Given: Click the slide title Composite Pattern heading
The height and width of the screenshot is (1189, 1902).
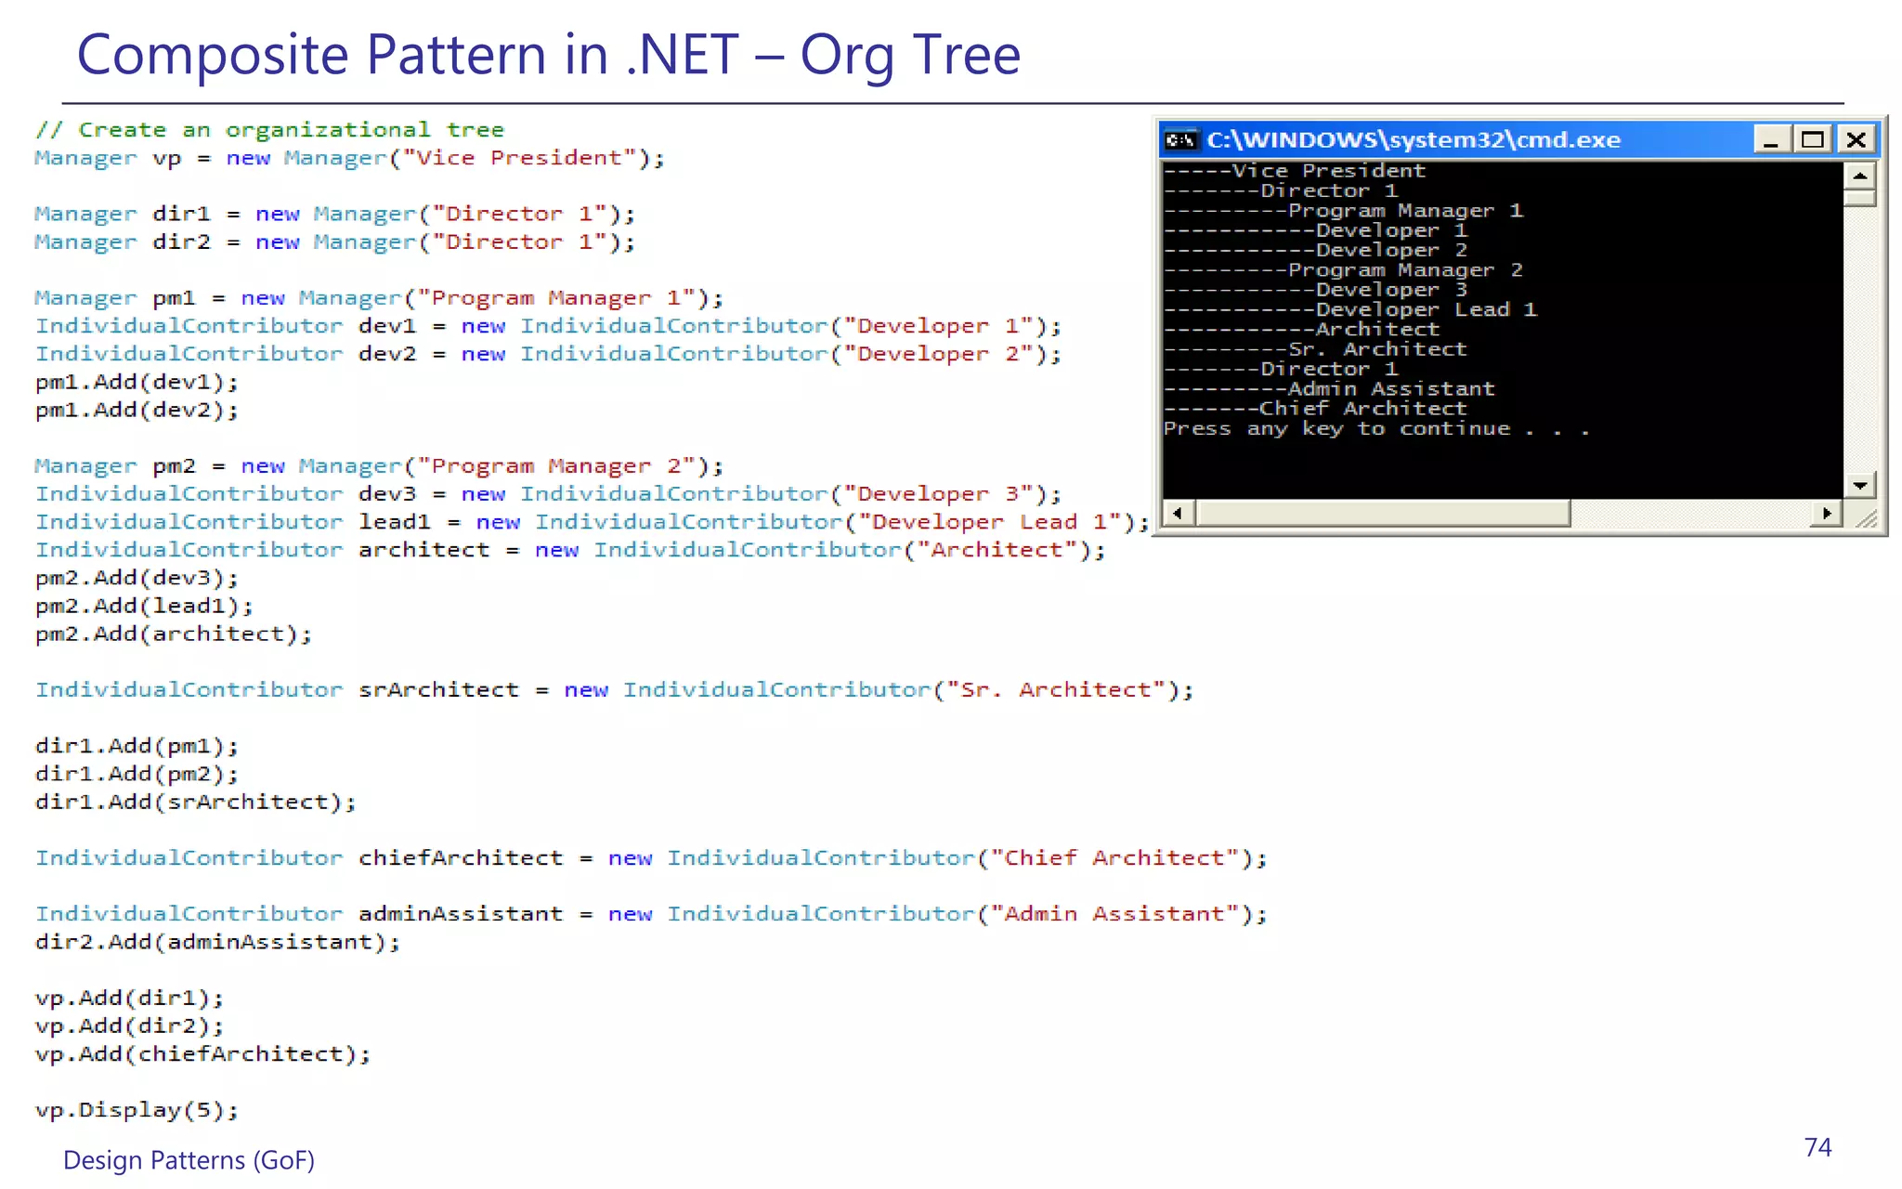Looking at the screenshot, I should click(x=548, y=54).
